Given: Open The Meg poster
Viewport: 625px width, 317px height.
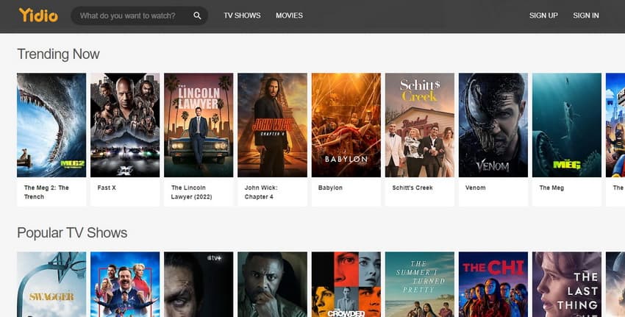Looking at the screenshot, I should coord(567,125).
